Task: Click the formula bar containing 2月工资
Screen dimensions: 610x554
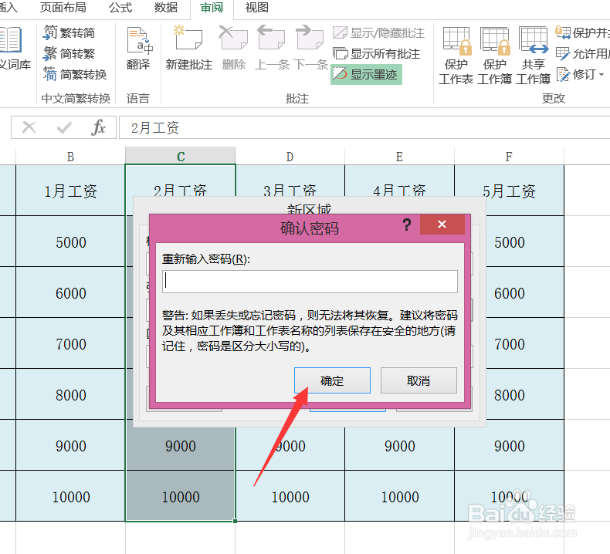Action: click(x=364, y=127)
